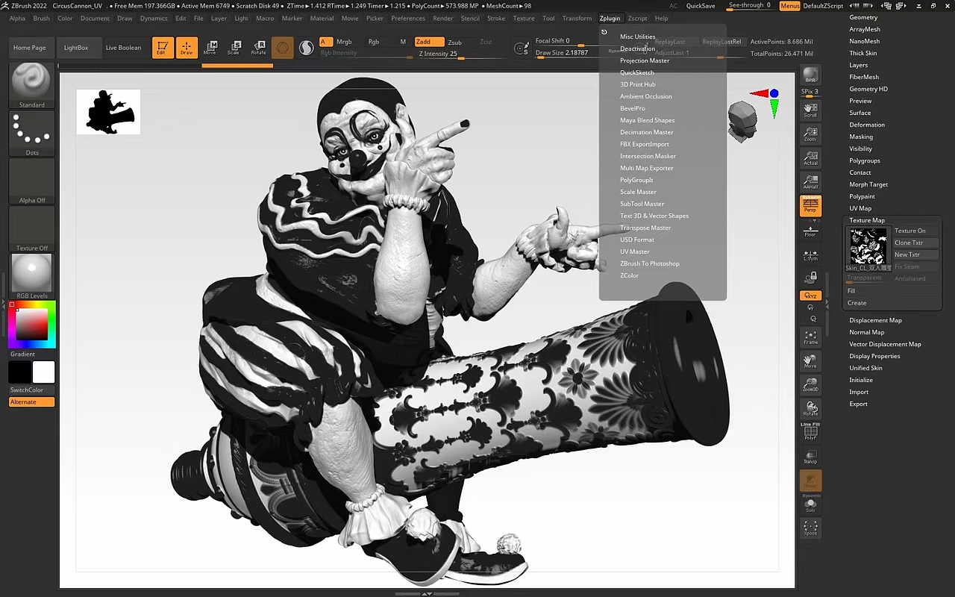Toggle Zadd sculpting mode
This screenshot has width=955, height=597.
click(429, 42)
